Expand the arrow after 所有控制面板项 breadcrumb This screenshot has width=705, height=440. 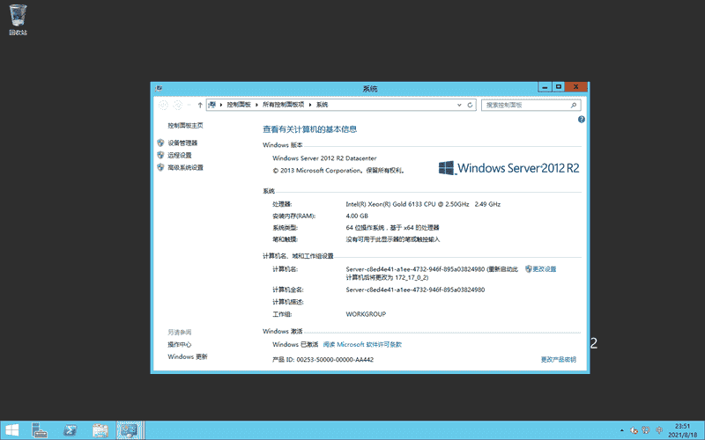coord(310,105)
